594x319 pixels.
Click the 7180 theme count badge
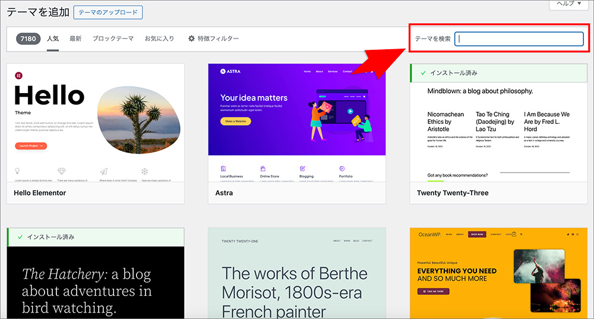point(28,39)
